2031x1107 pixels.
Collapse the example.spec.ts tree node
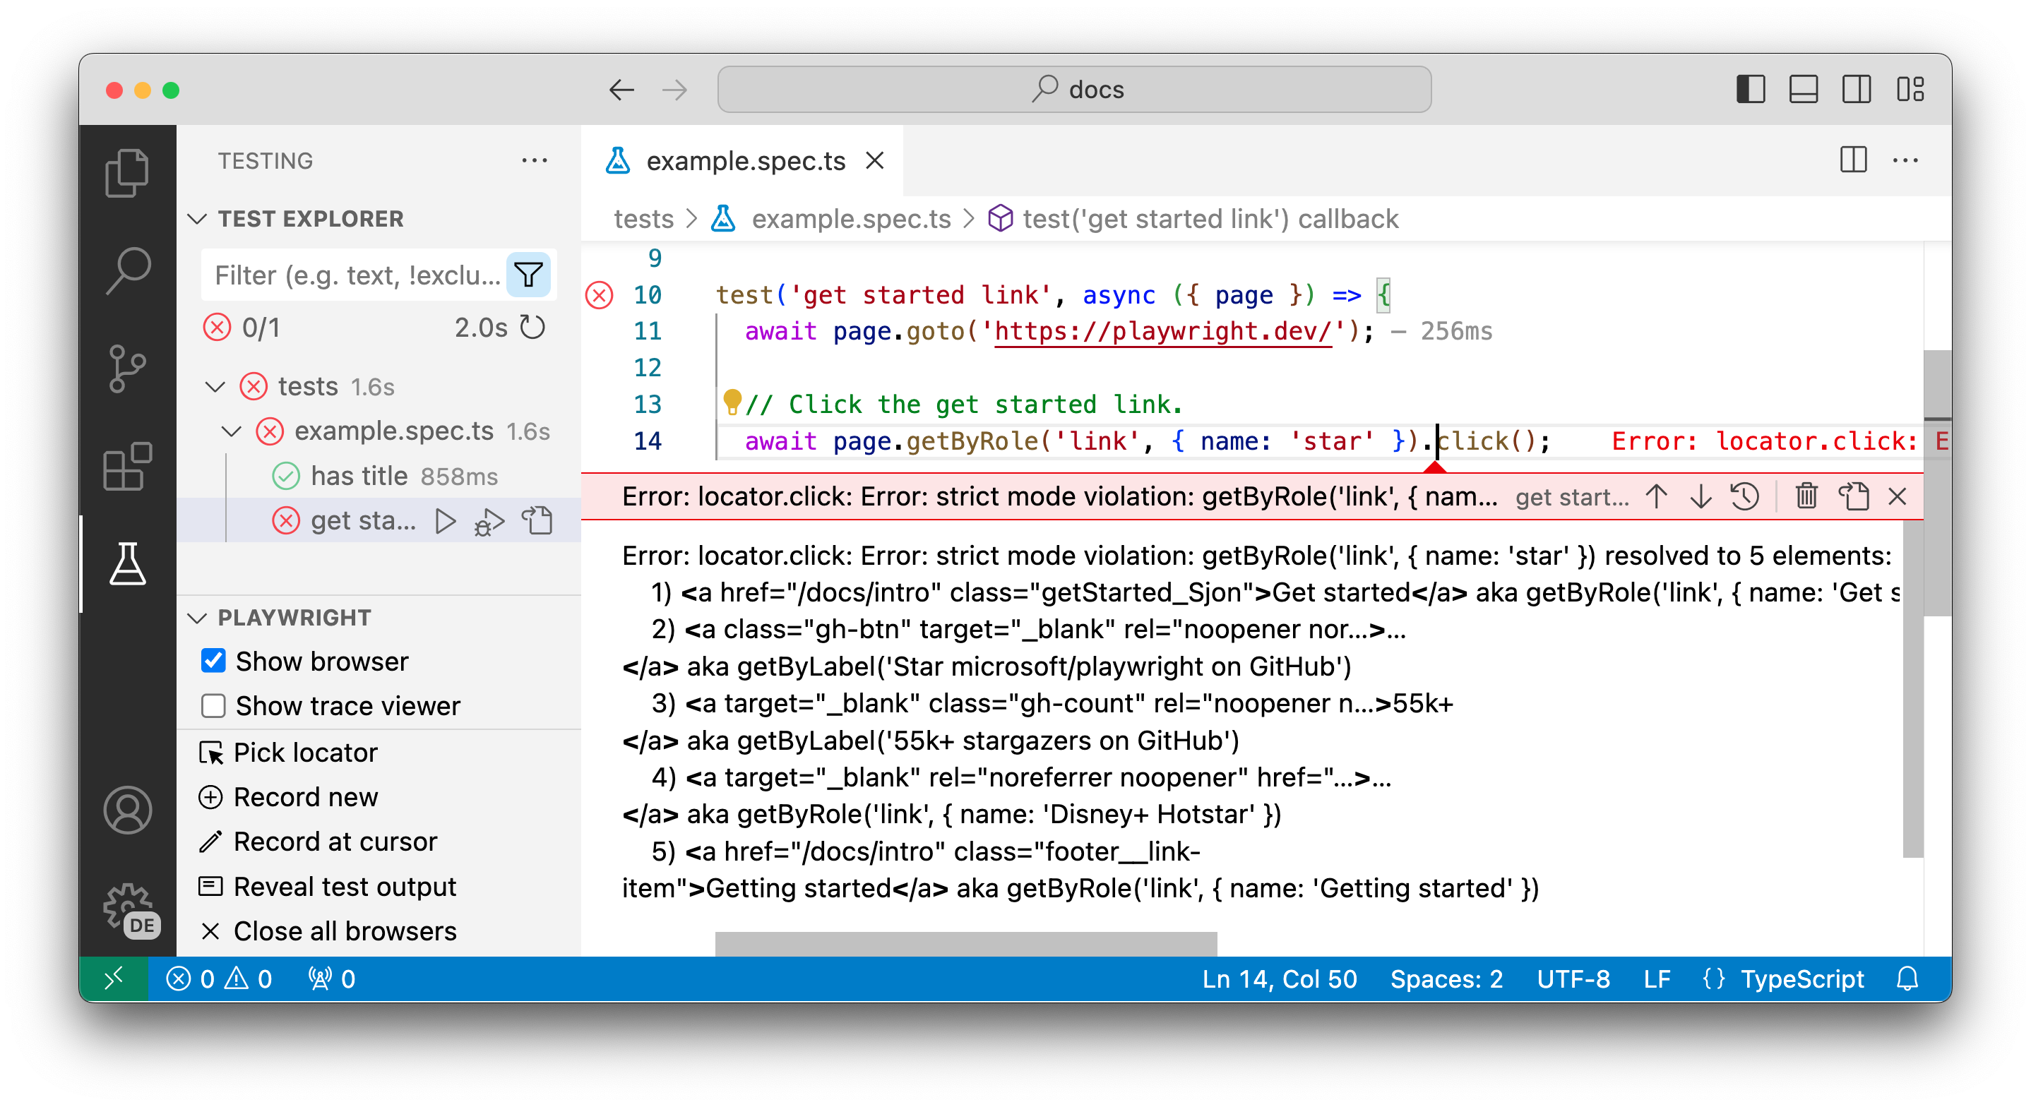coord(231,431)
